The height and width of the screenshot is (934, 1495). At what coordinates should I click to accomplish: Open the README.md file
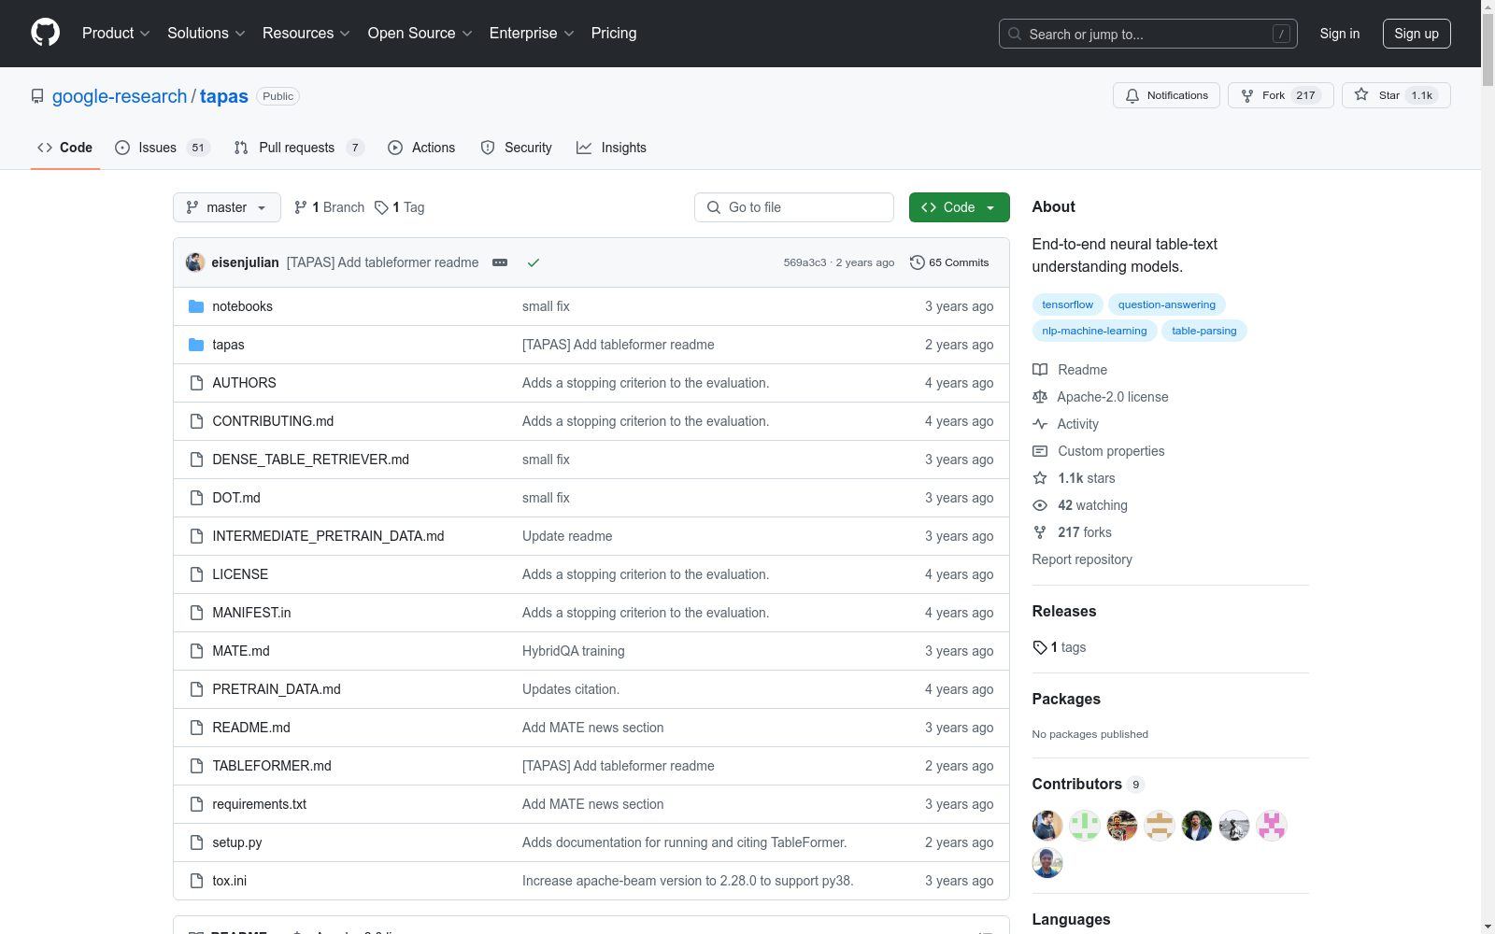[x=251, y=728]
